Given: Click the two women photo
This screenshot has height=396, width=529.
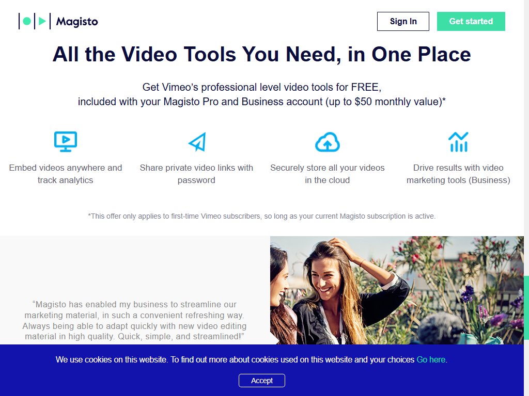Looking at the screenshot, I should point(397,290).
